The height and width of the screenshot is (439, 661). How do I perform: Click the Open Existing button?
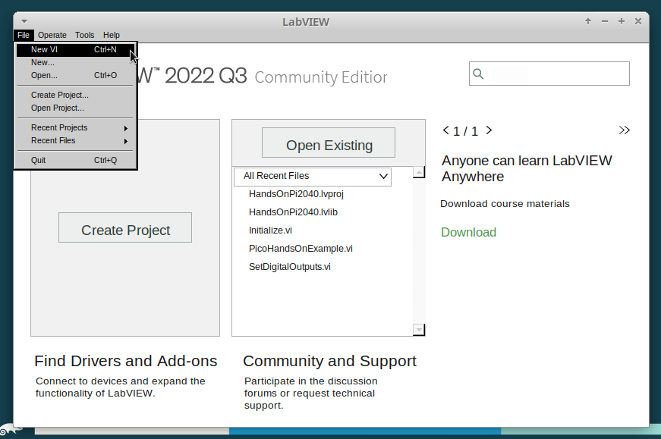[329, 143]
